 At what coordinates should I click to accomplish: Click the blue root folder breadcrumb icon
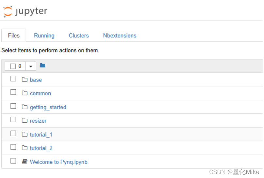coord(42,66)
